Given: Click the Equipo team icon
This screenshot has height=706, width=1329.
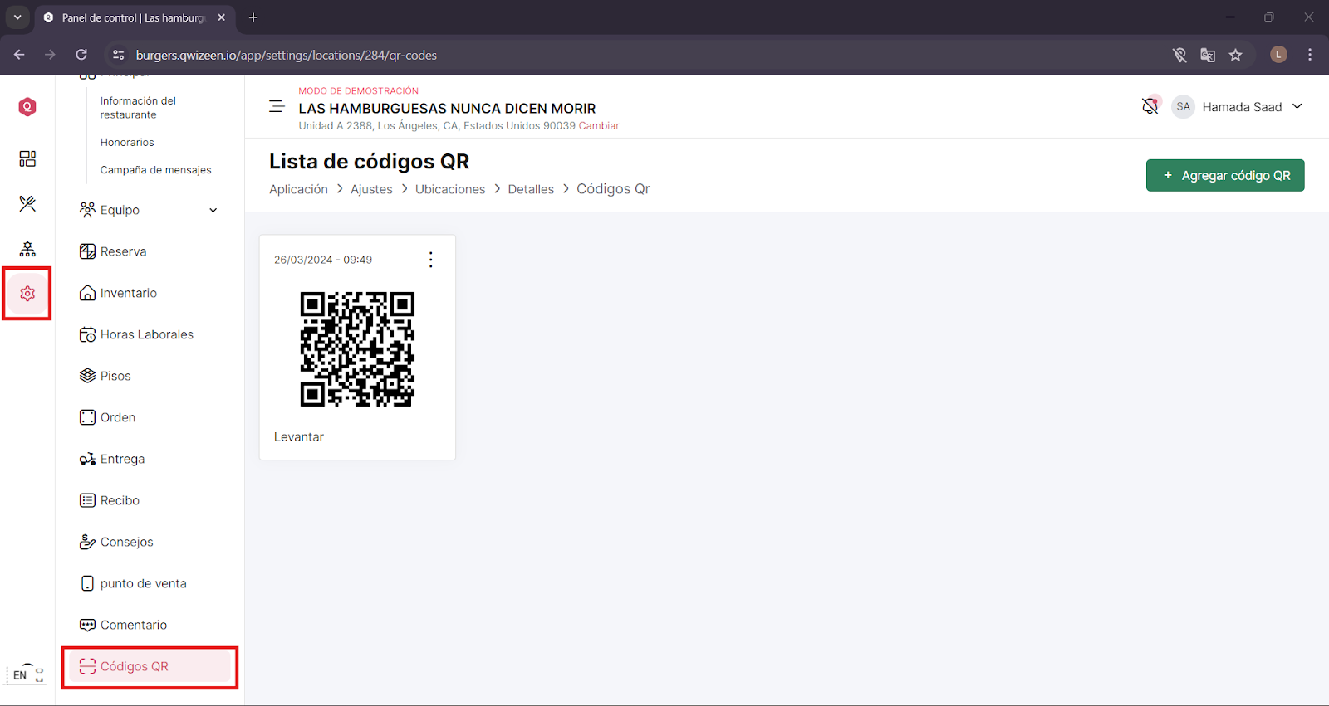Looking at the screenshot, I should tap(87, 210).
